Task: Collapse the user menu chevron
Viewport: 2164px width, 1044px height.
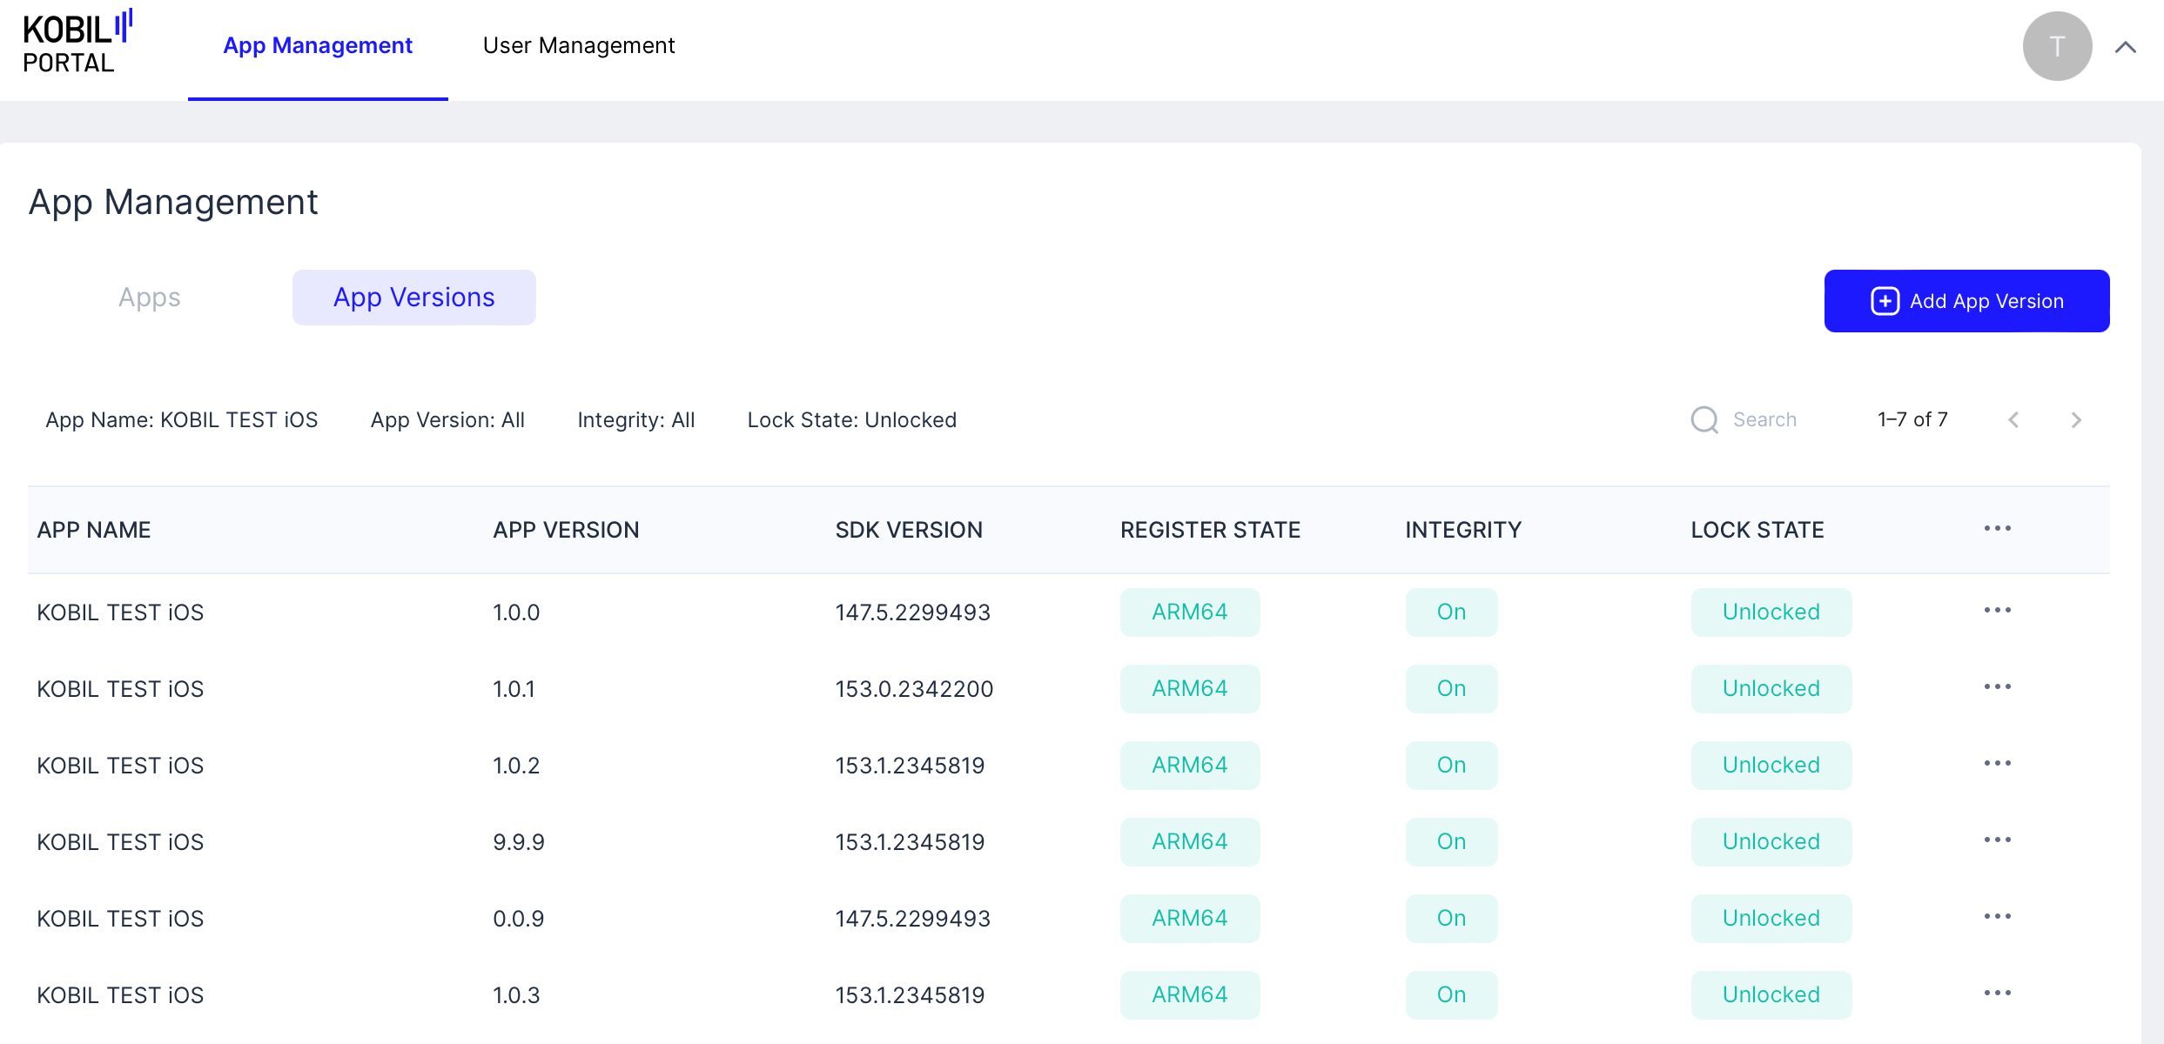Action: coord(2125,48)
